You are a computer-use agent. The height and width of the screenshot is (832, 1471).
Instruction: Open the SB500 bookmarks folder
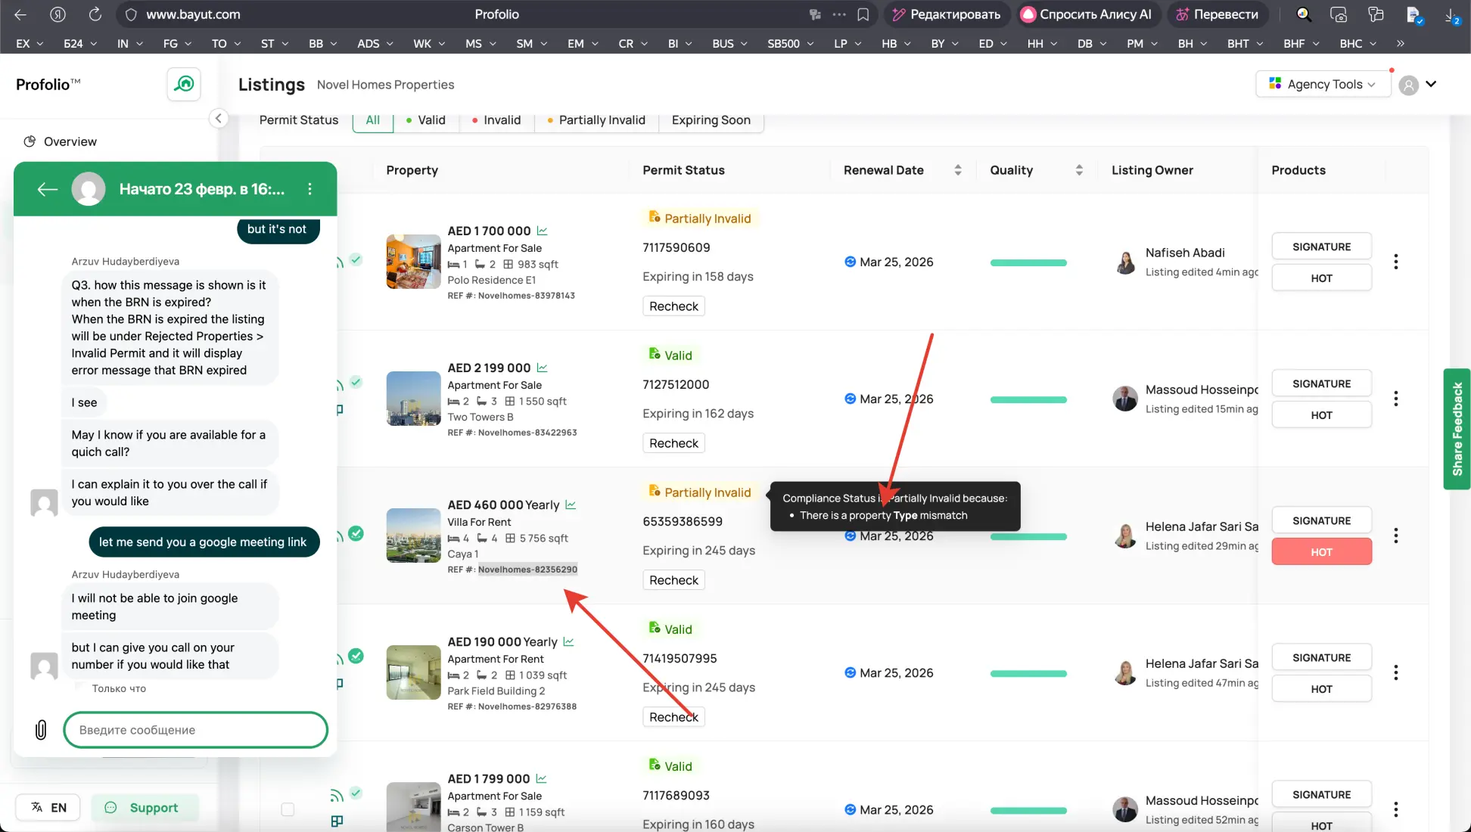pos(791,43)
